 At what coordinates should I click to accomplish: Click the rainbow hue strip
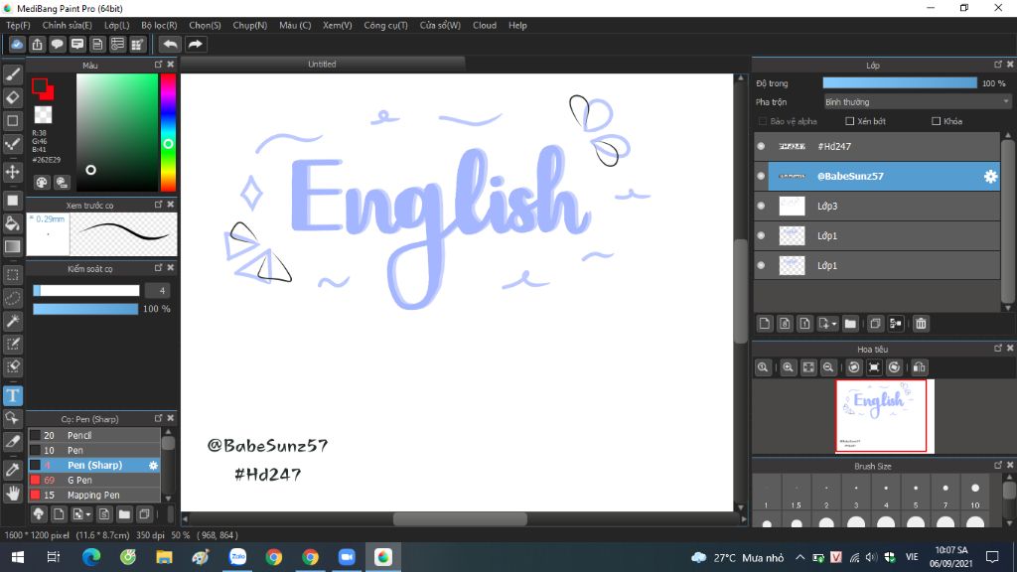[x=168, y=132]
